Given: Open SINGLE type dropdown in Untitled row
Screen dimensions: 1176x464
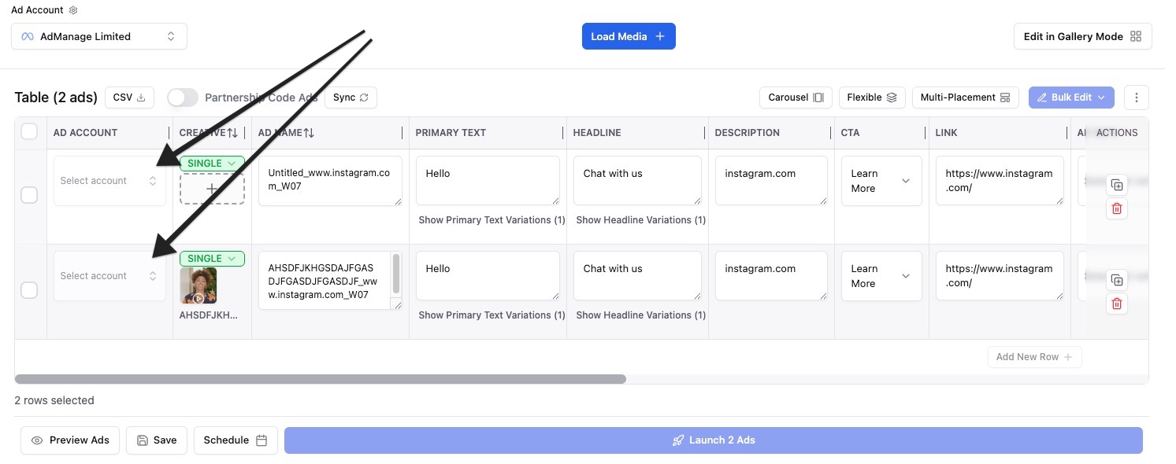Looking at the screenshot, I should tap(212, 163).
